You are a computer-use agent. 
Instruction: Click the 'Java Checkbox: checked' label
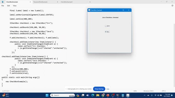coord(110,17)
